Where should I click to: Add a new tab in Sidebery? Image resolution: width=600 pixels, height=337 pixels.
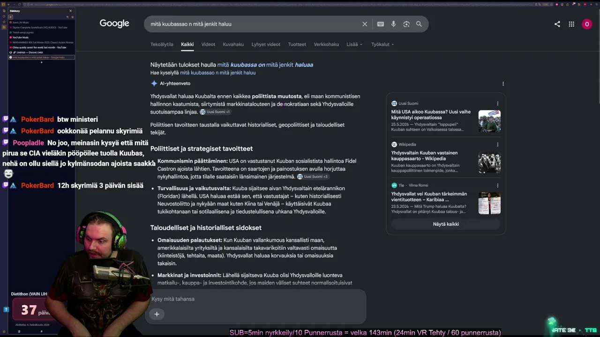[41, 62]
